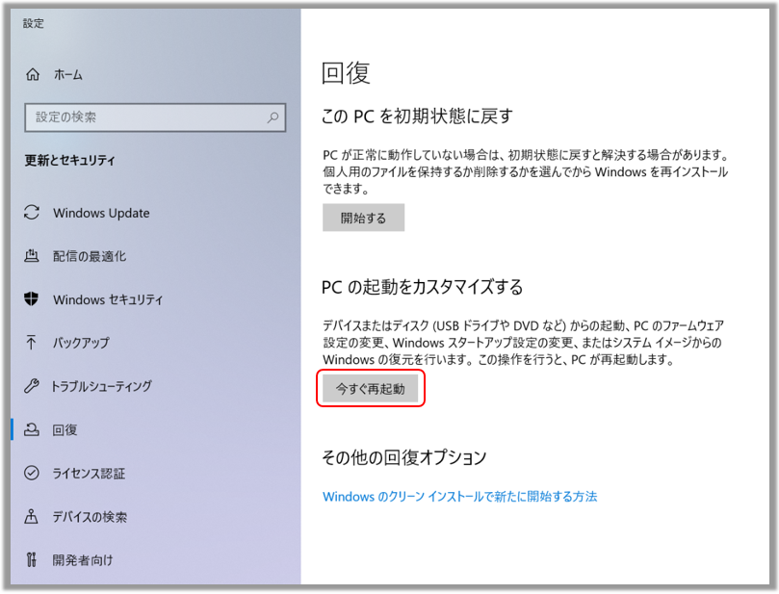Click the Home house icon

(33, 74)
